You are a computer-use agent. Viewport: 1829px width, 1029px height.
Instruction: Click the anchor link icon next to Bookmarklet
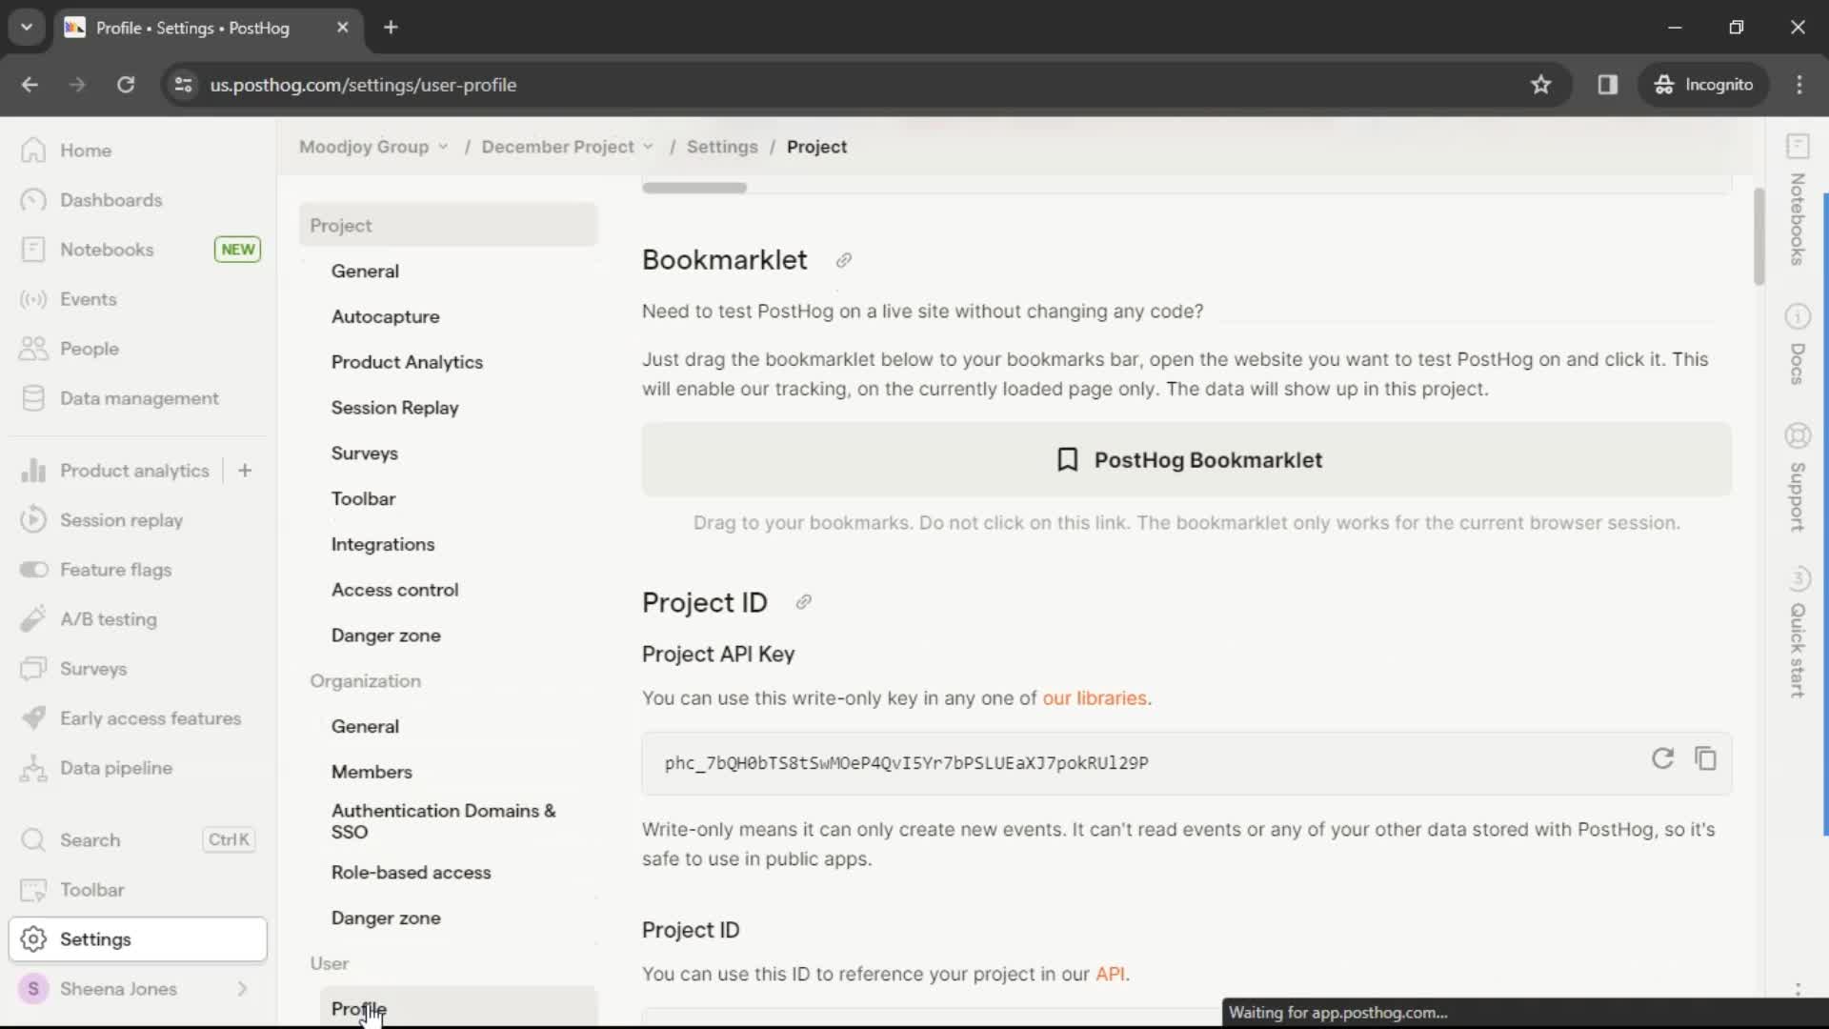[842, 260]
